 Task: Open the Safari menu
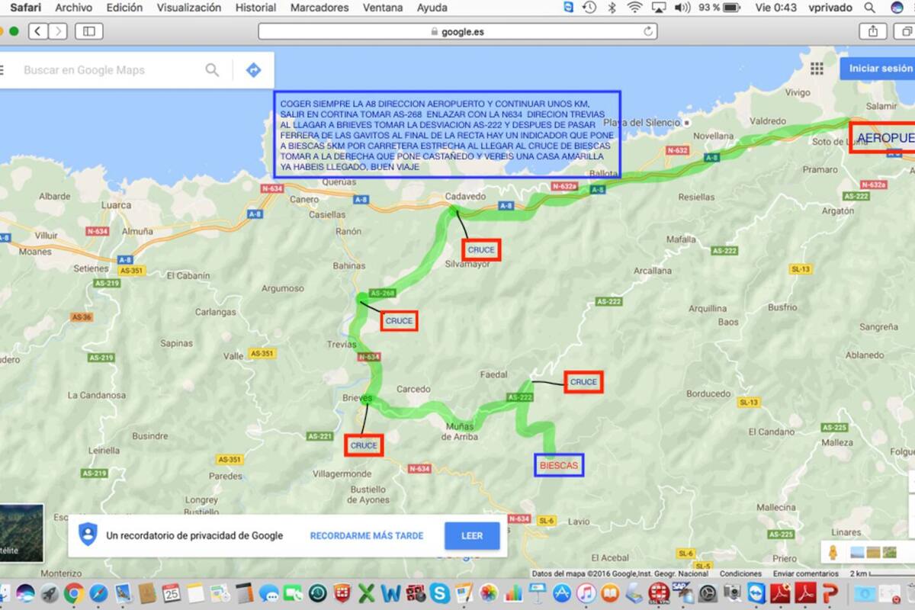coord(26,8)
